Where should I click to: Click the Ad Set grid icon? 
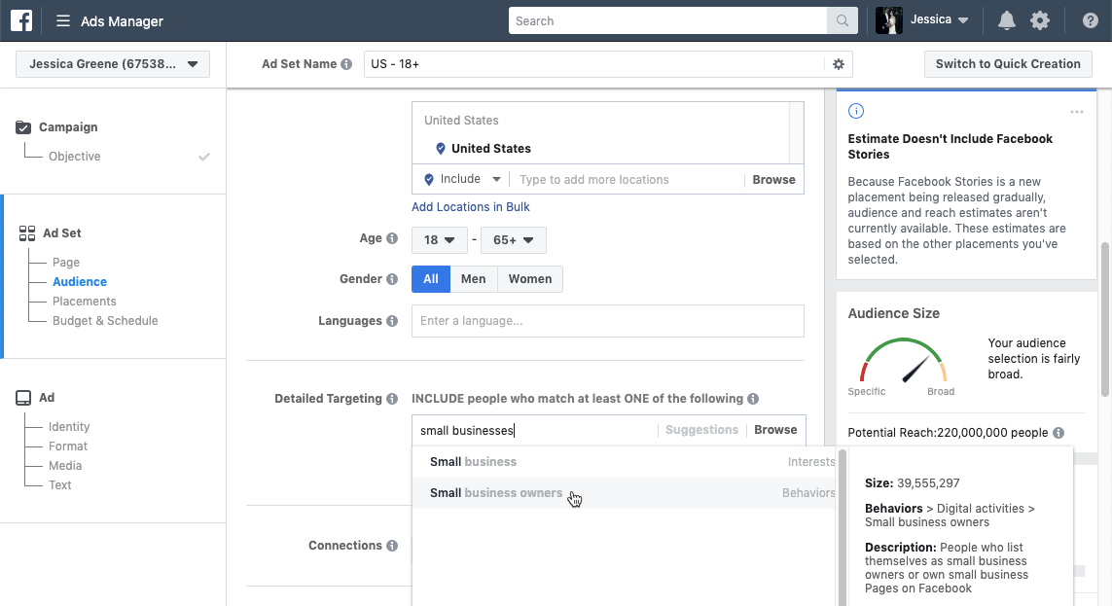tap(27, 233)
